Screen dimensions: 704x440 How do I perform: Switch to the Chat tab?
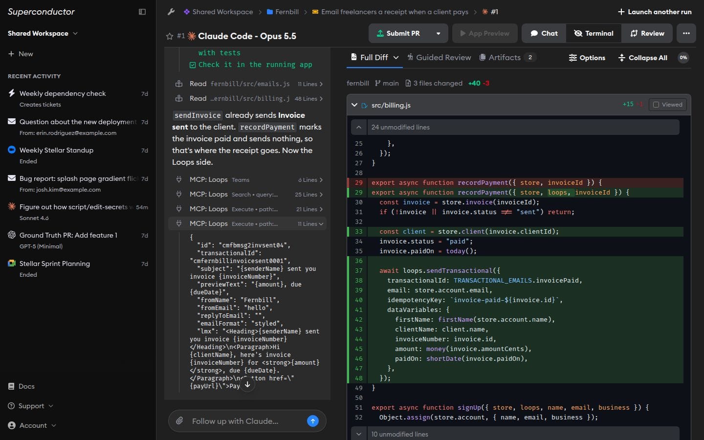coord(544,33)
